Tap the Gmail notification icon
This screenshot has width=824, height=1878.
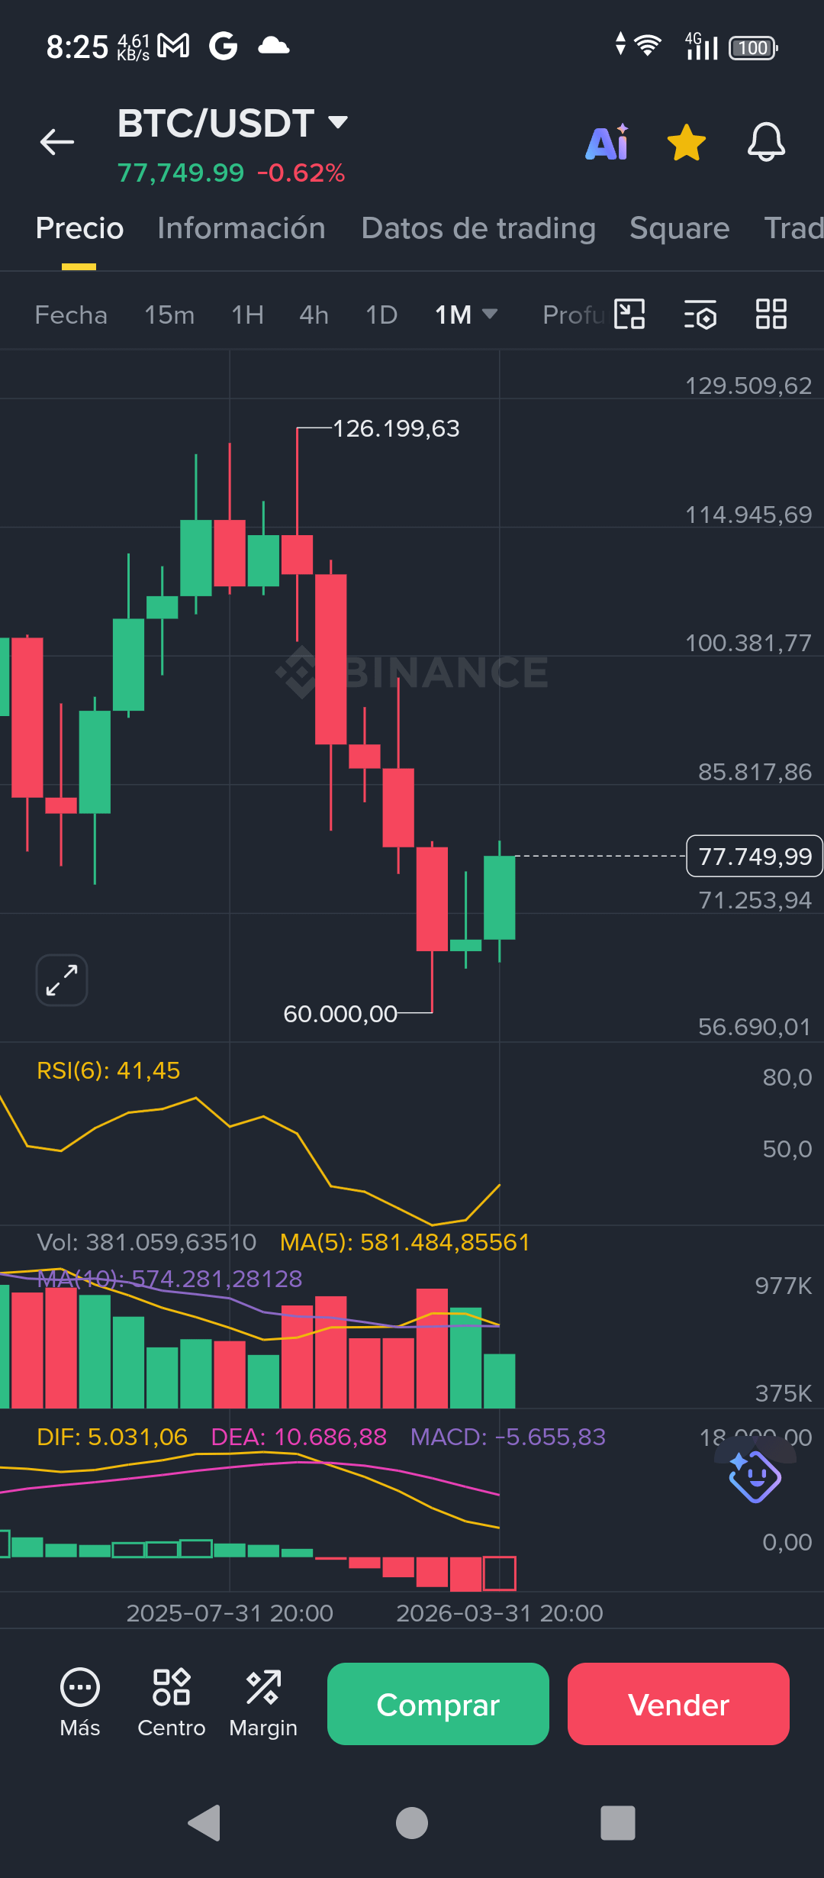coord(173,47)
